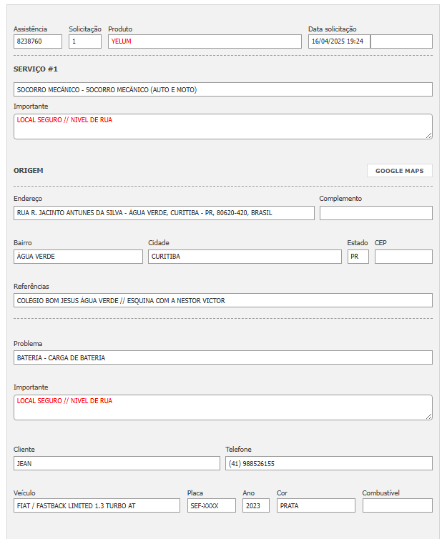Click the Importante textarea below Problema
This screenshot has height=539, width=442.
pos(222,407)
